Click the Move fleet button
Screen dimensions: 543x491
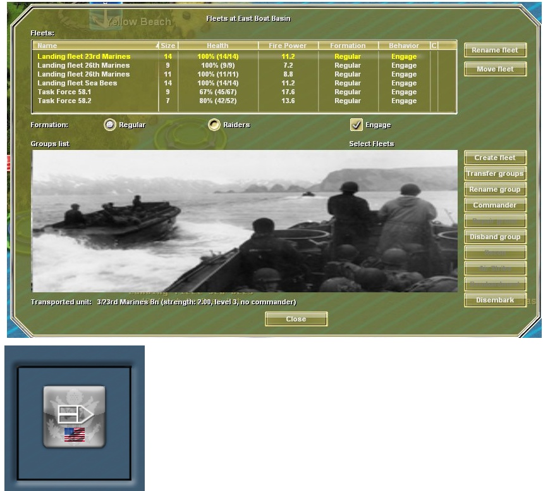click(495, 69)
